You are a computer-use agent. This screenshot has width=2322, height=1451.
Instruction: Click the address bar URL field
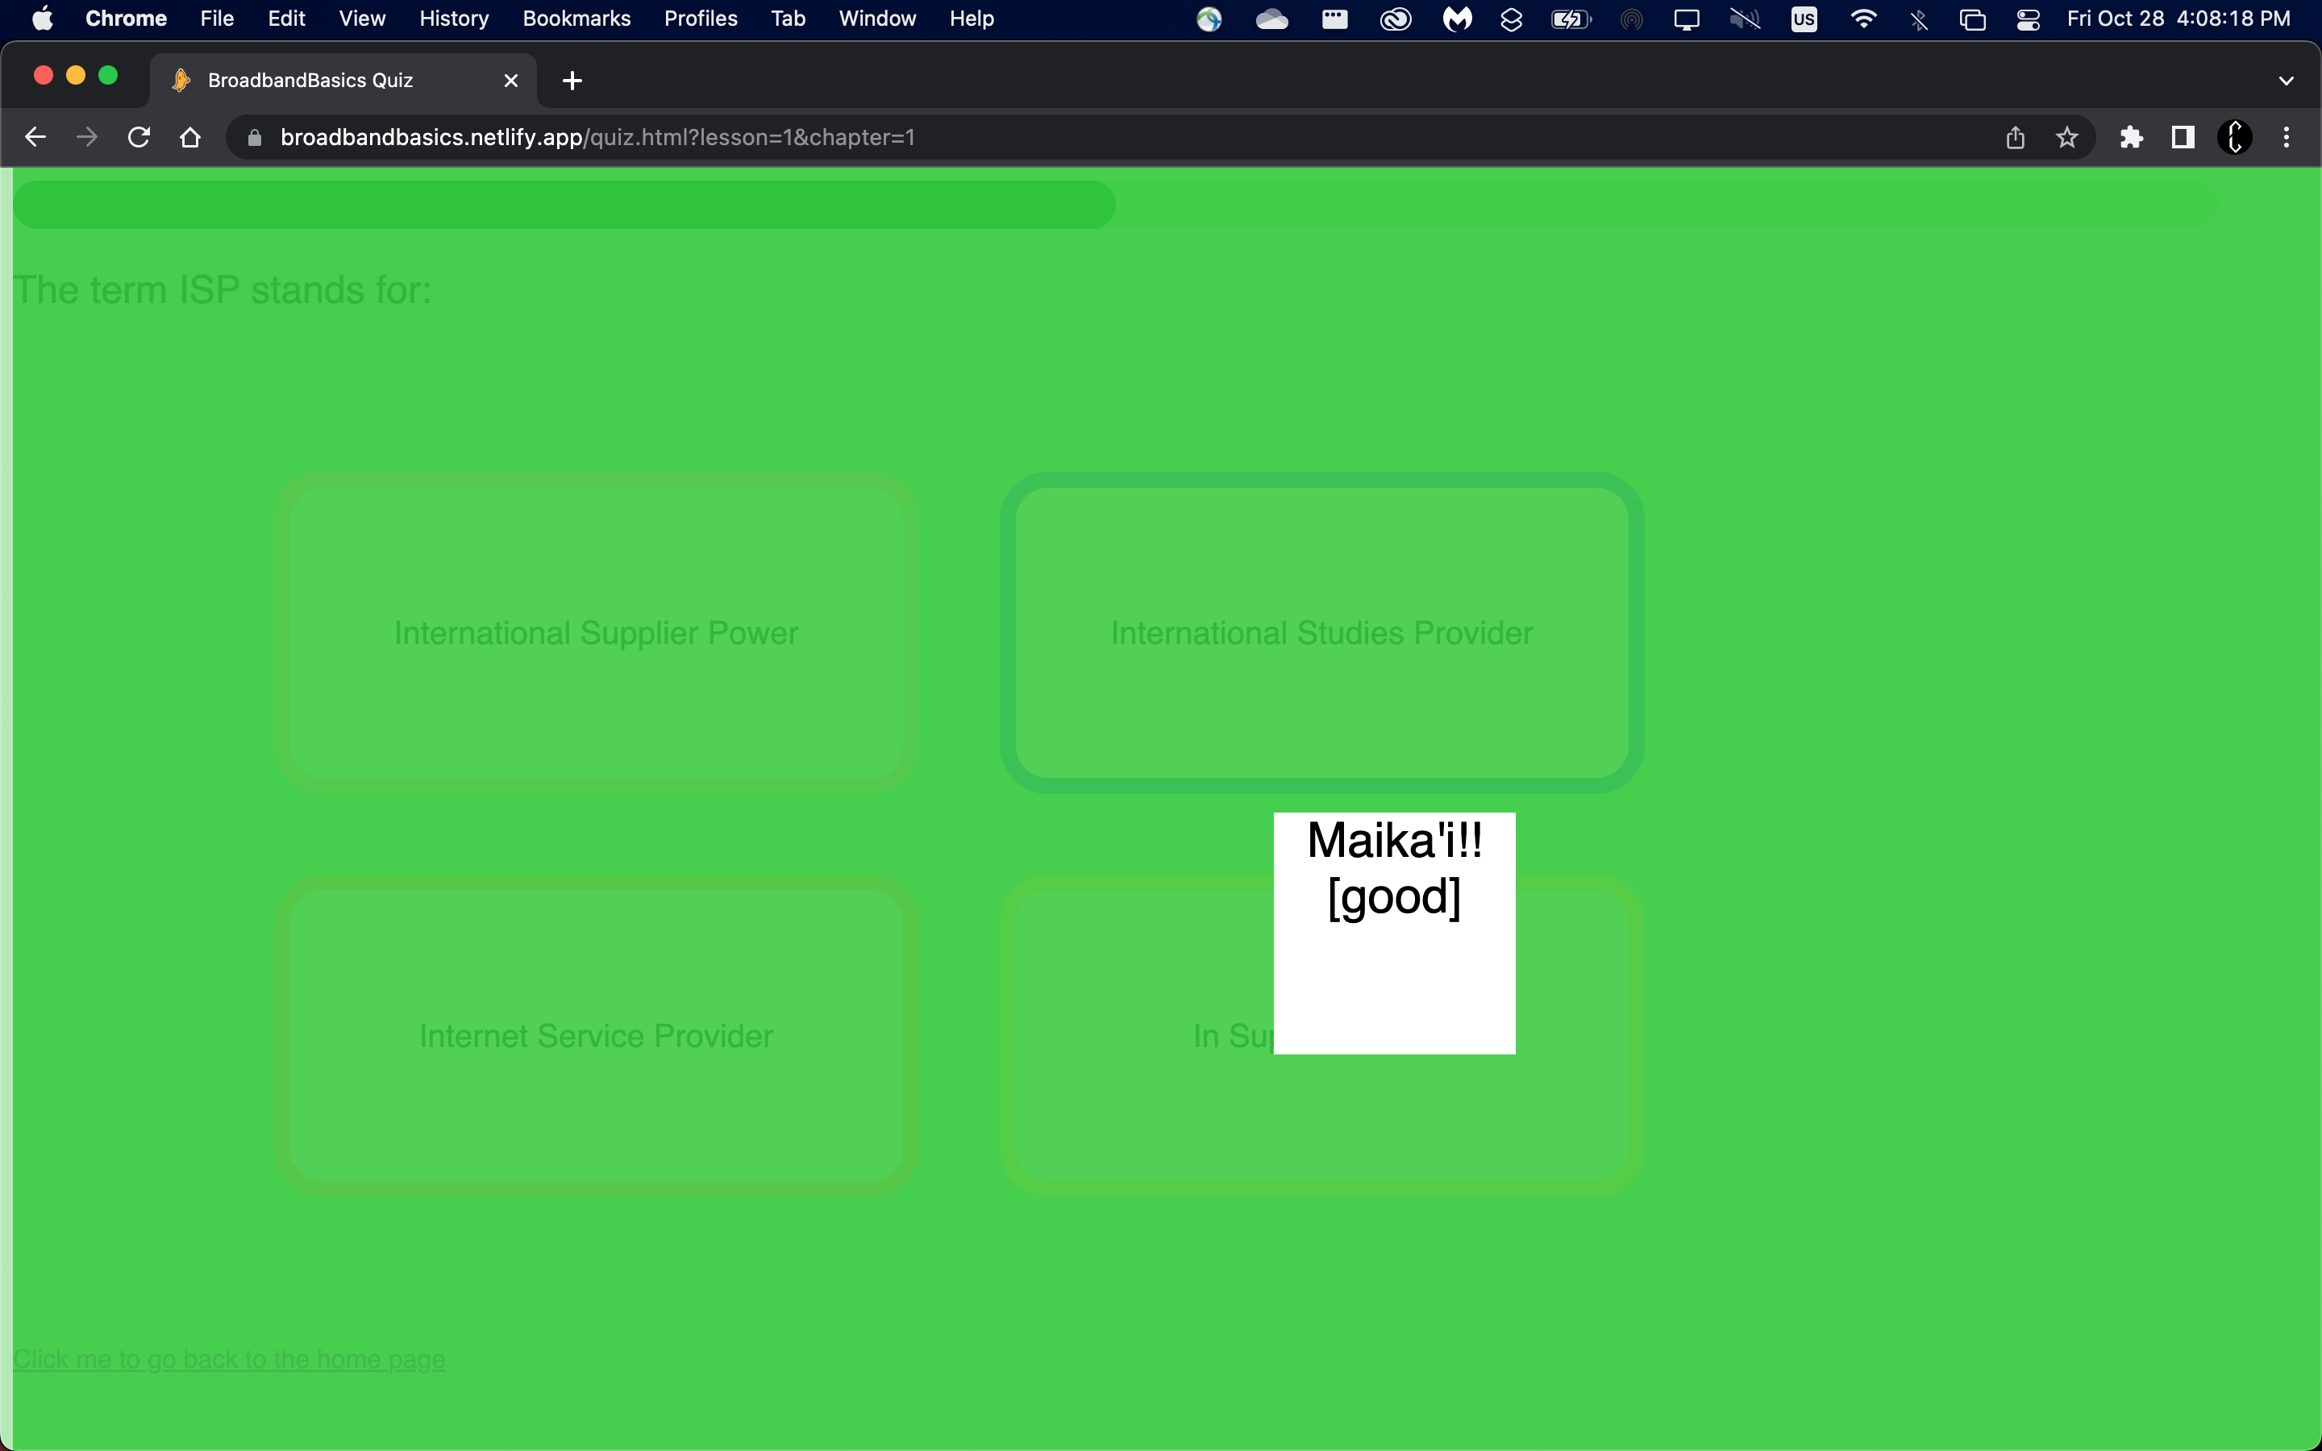pyautogui.click(x=597, y=137)
